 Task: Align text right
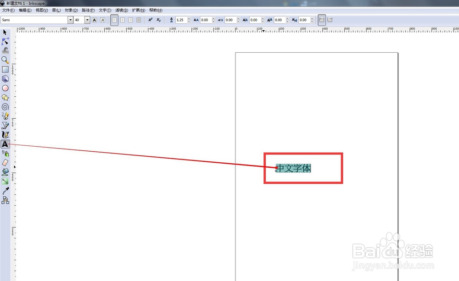[130, 20]
